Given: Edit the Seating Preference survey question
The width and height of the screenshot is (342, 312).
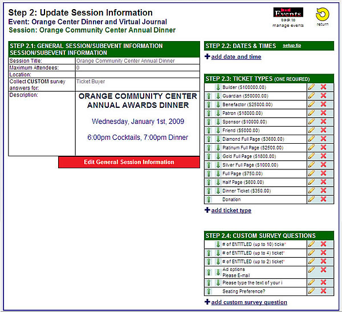Looking at the screenshot, I should pos(311,291).
